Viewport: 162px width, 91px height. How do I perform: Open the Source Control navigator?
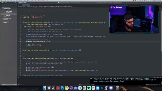[3, 5]
